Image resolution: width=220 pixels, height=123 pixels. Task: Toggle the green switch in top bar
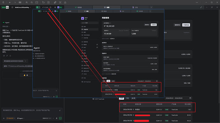pyautogui.click(x=38, y=7)
